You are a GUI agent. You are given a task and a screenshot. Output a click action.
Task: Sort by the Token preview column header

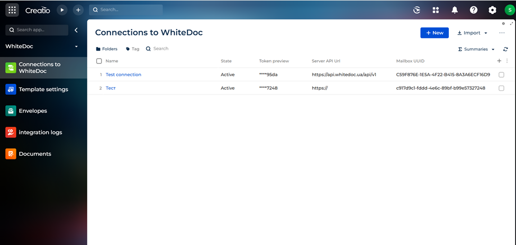pos(274,61)
